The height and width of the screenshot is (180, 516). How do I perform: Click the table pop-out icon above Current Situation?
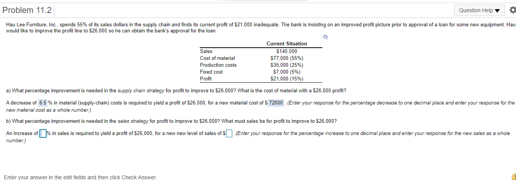pyautogui.click(x=325, y=37)
